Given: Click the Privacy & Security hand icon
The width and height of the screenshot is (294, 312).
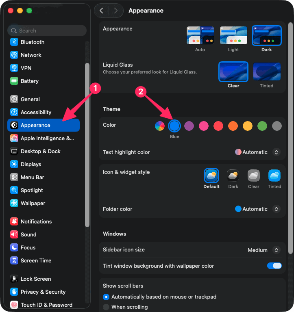Looking at the screenshot, I should point(14,292).
